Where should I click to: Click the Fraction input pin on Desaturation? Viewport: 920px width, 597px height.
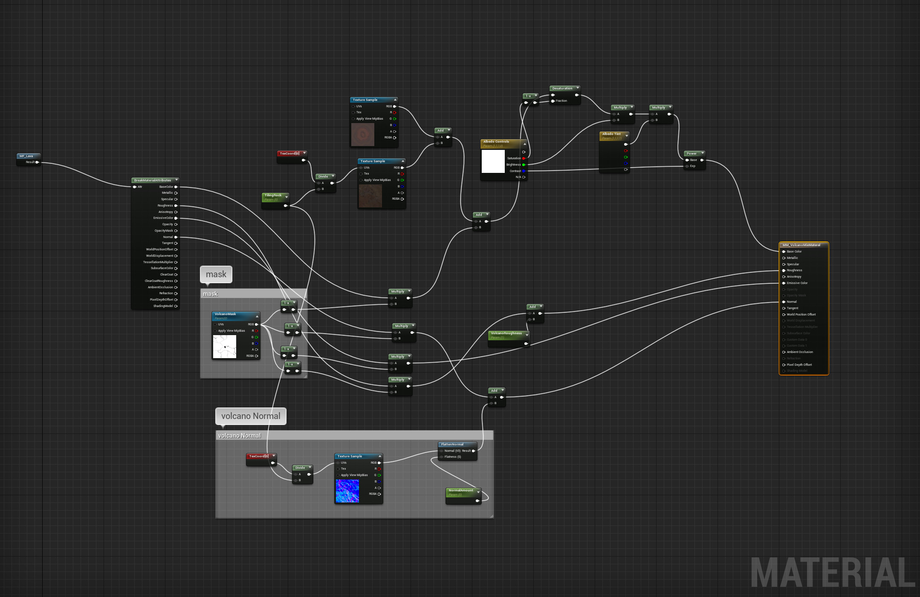pos(553,101)
